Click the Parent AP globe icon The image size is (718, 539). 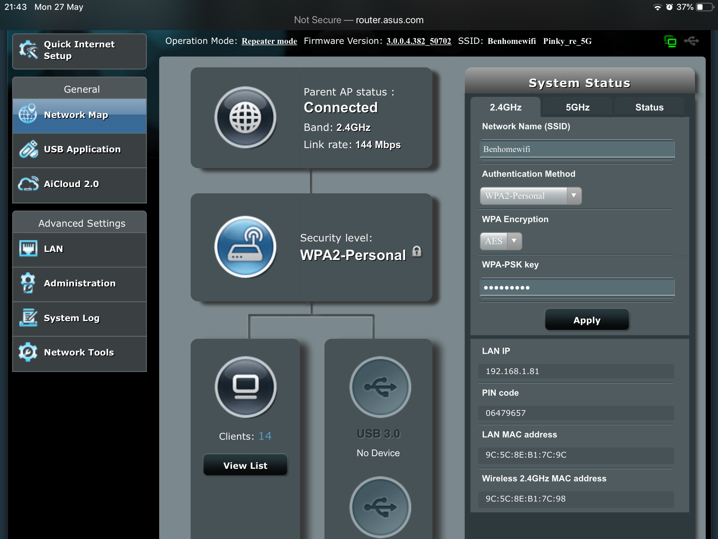(x=245, y=117)
